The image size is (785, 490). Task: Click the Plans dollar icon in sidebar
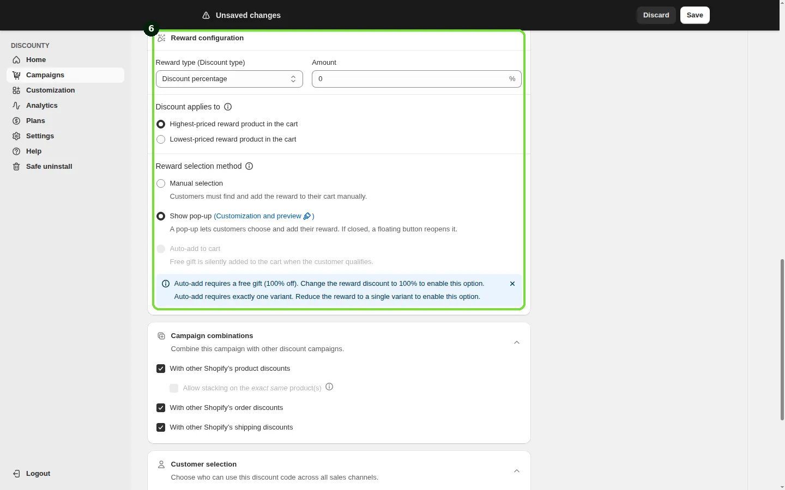(16, 121)
